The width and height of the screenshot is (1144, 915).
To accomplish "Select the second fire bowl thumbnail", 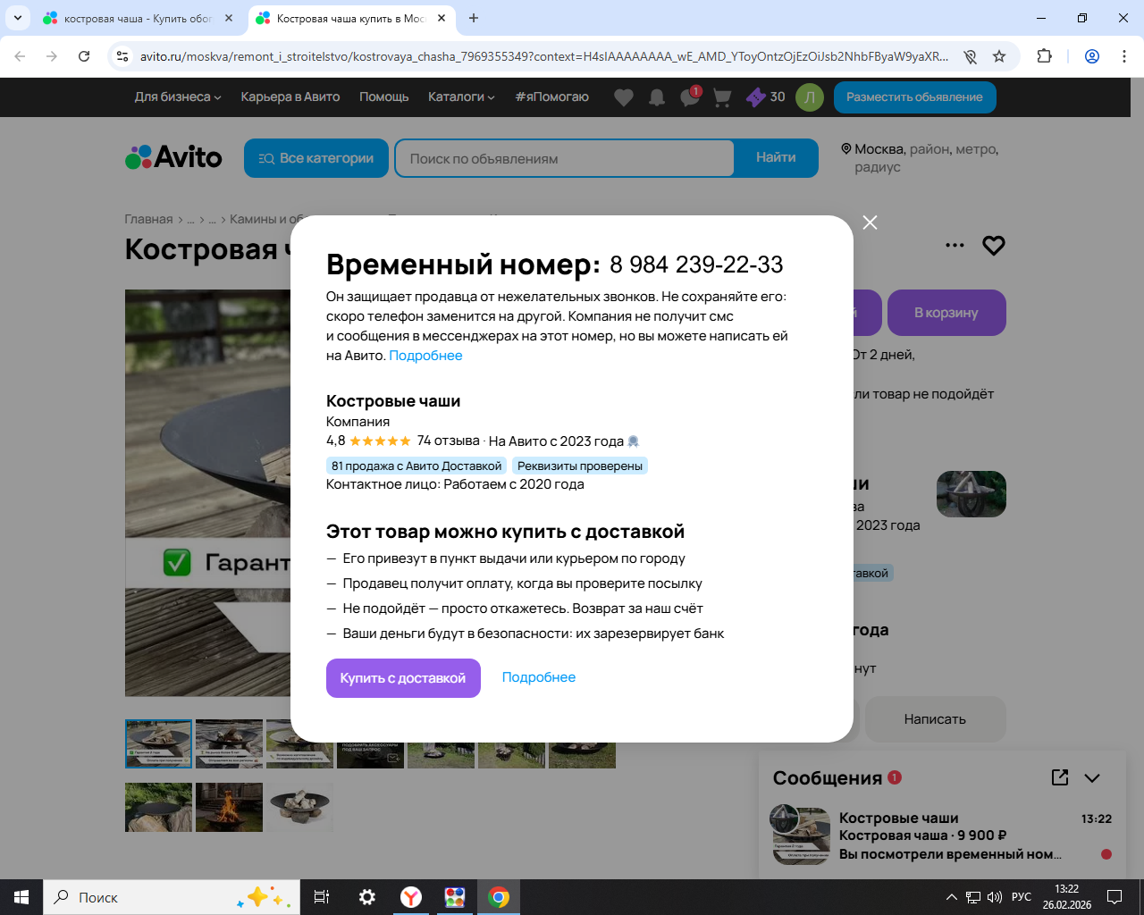I will (229, 743).
